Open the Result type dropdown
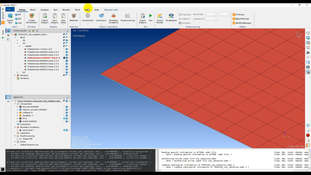The width and height of the screenshot is (311, 175). coord(212,14)
